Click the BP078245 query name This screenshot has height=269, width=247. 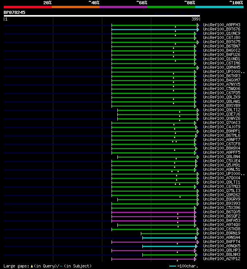[x=14, y=12]
